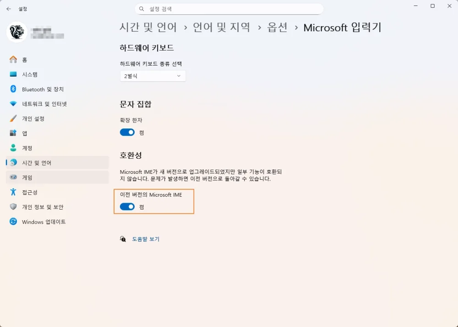The width and height of the screenshot is (458, 327).
Task: Open 게임 settings via controller icon
Action: (12, 177)
